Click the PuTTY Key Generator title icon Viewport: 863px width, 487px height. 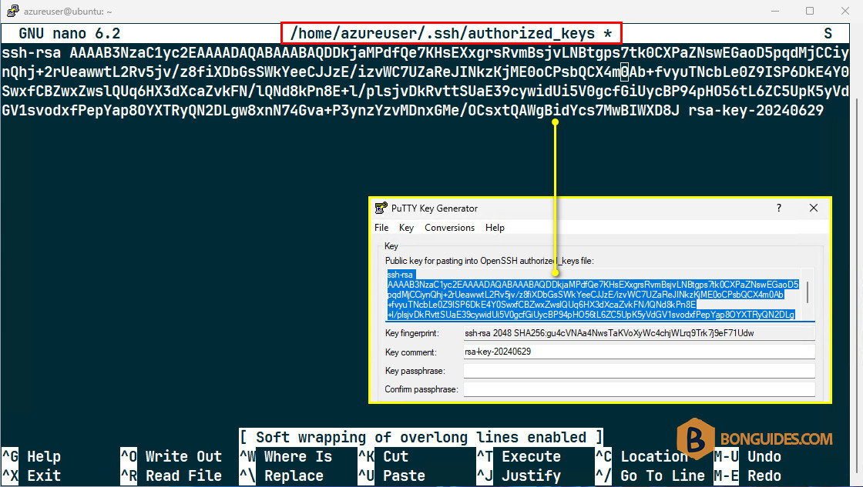(381, 208)
